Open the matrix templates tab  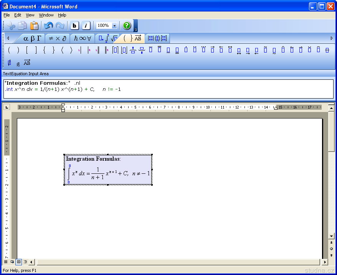[157, 38]
